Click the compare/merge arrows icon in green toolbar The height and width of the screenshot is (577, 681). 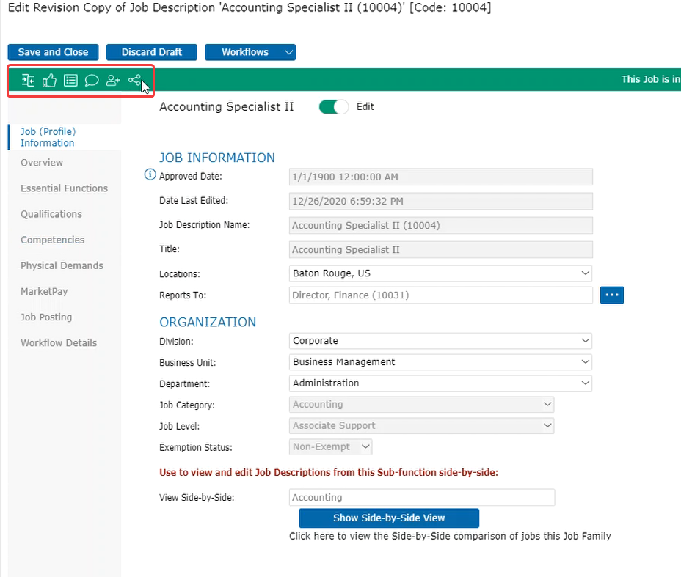[28, 81]
